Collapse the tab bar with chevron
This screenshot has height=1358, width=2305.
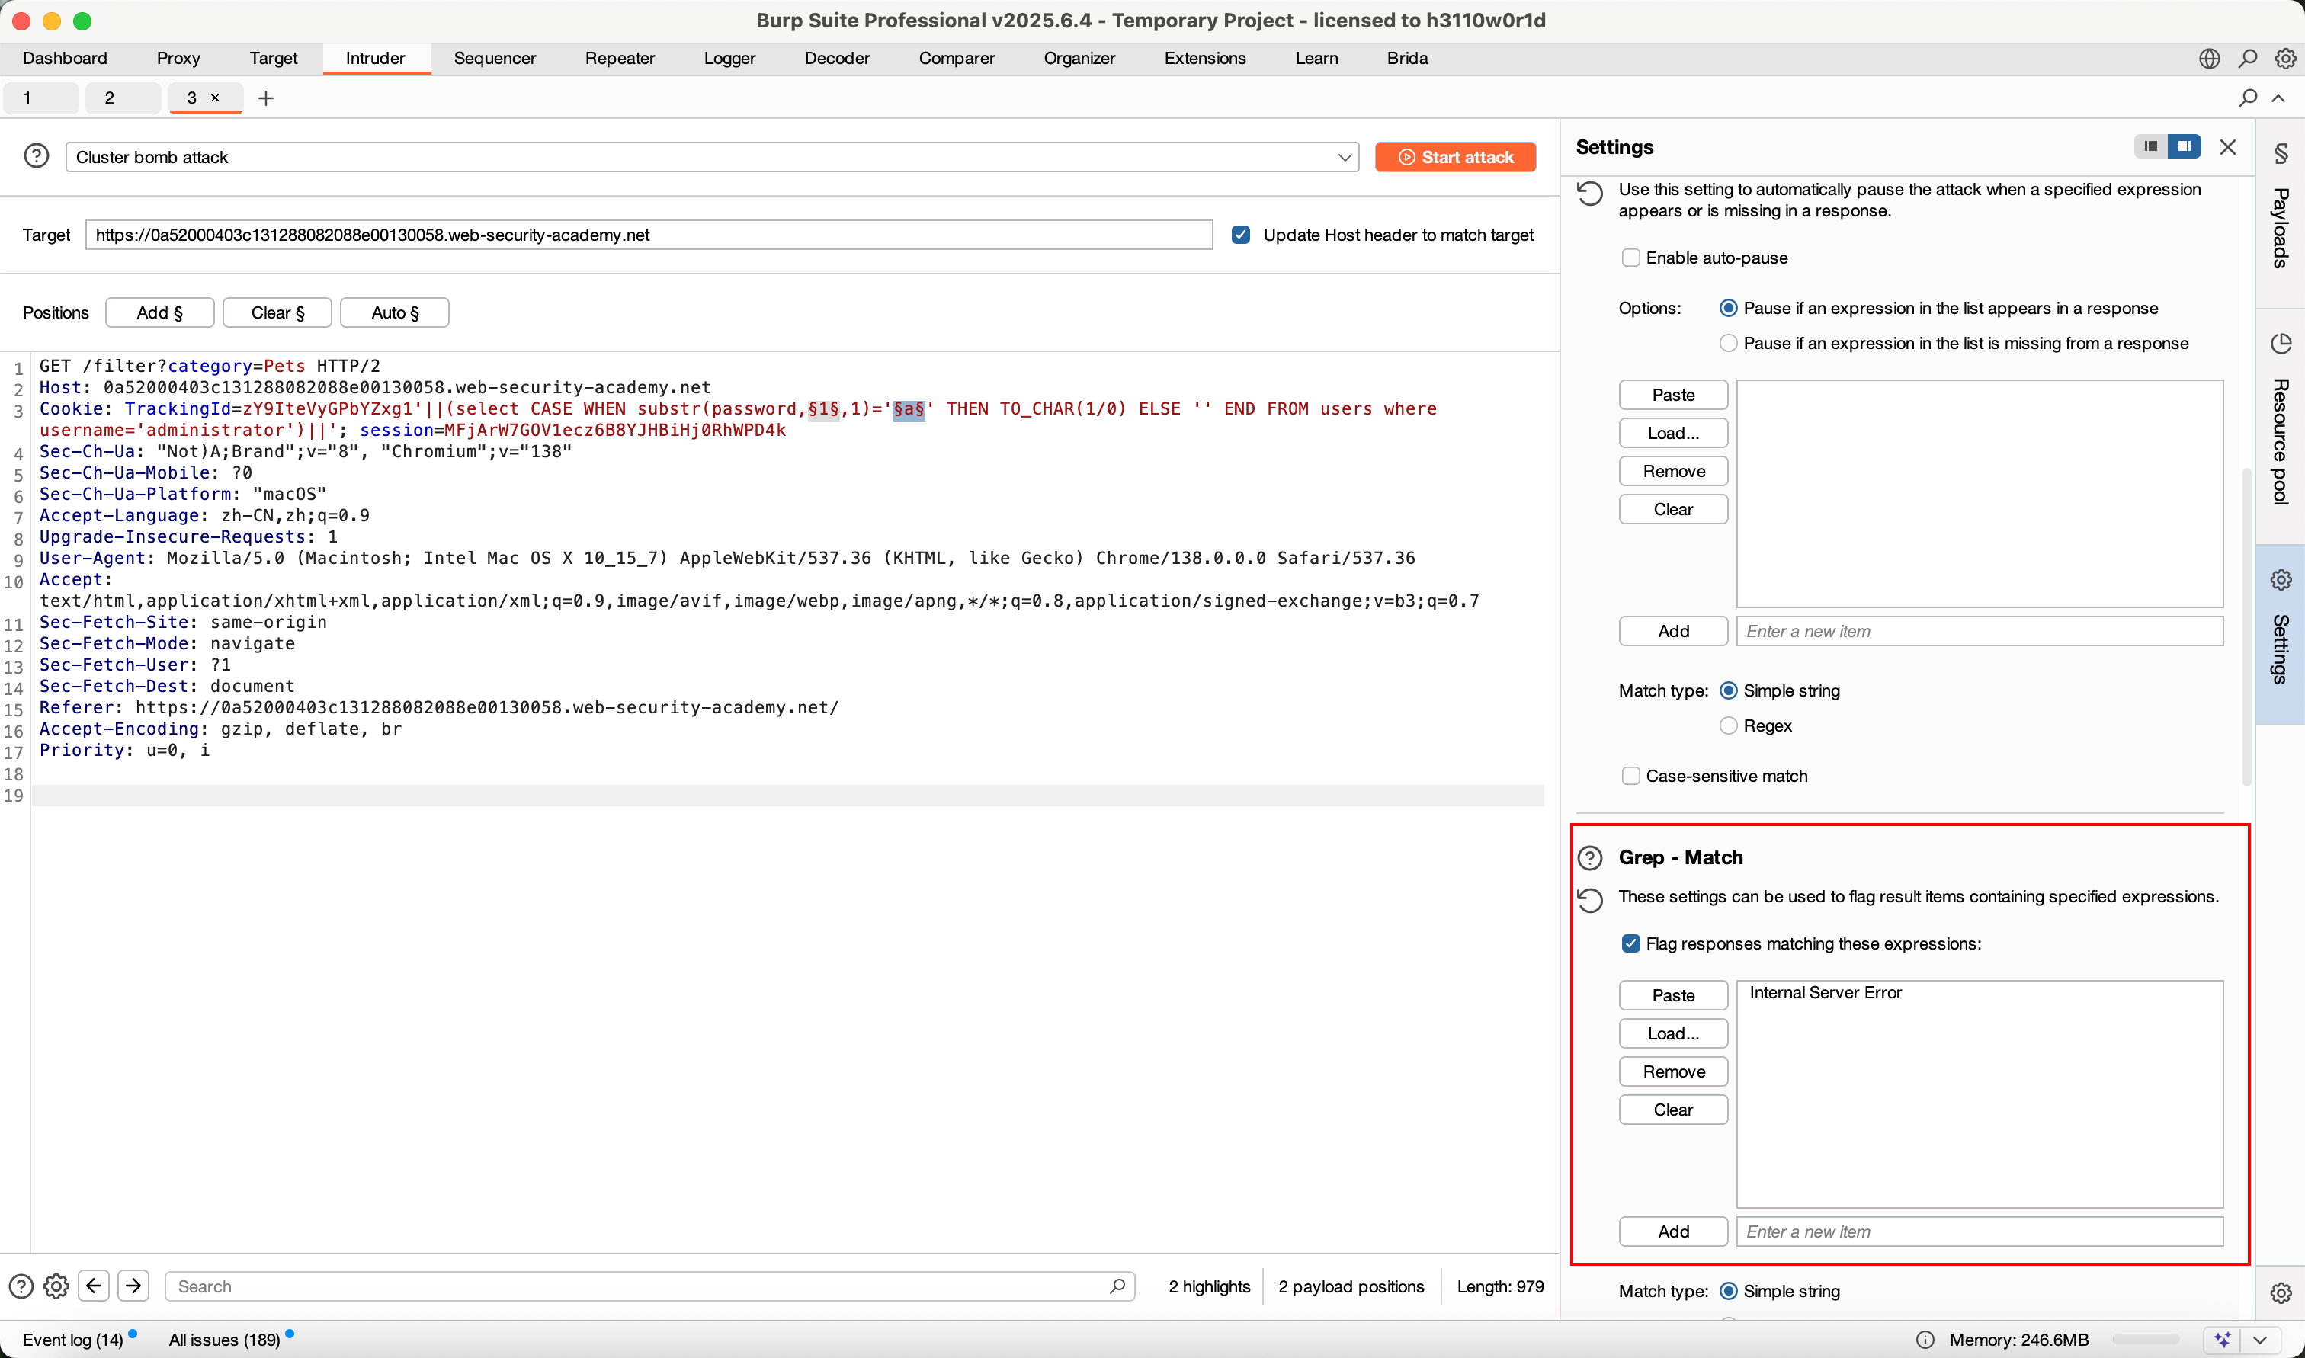click(x=2278, y=98)
